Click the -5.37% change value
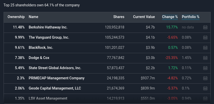 point(172,88)
